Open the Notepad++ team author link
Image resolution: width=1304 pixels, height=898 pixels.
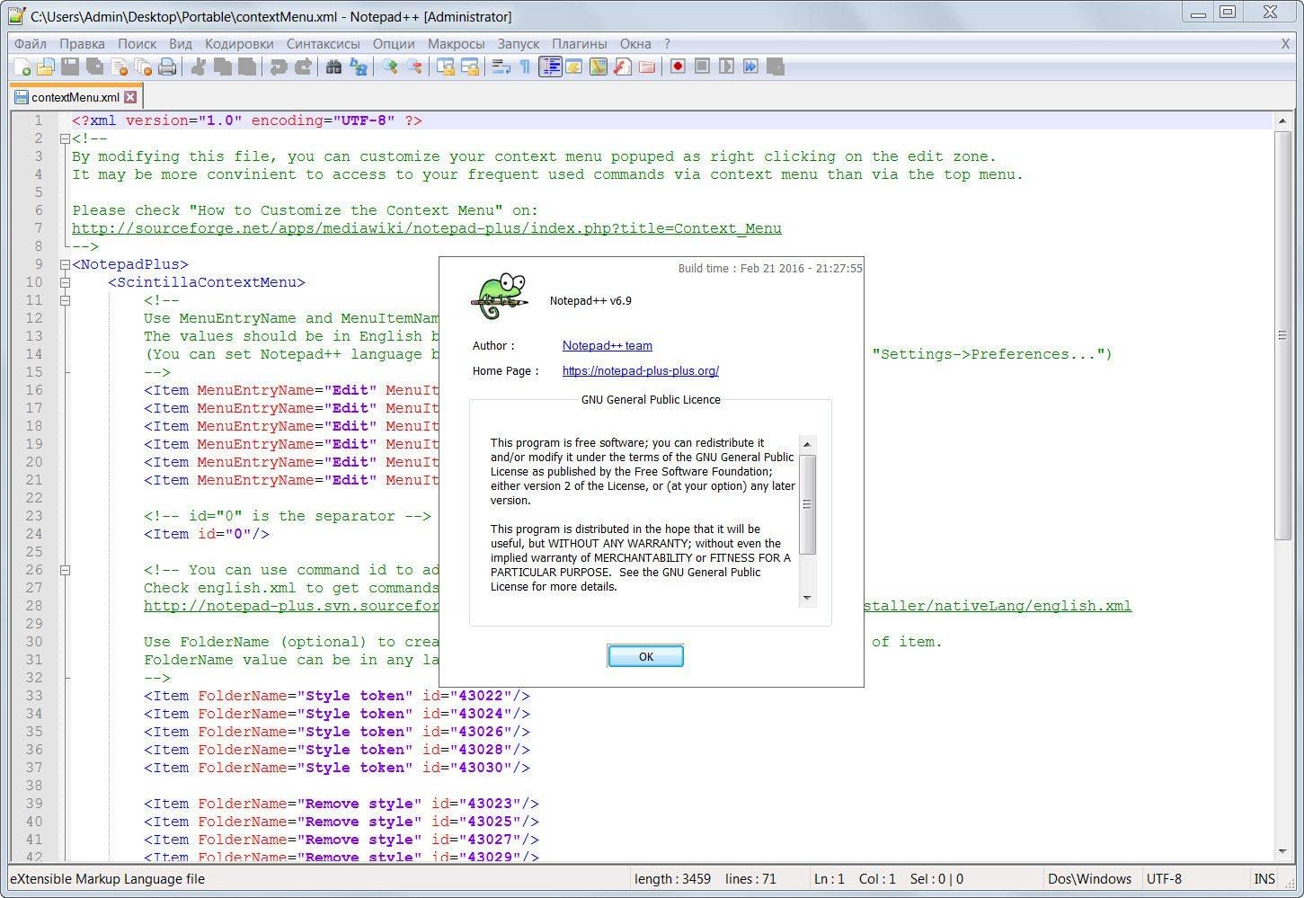608,345
